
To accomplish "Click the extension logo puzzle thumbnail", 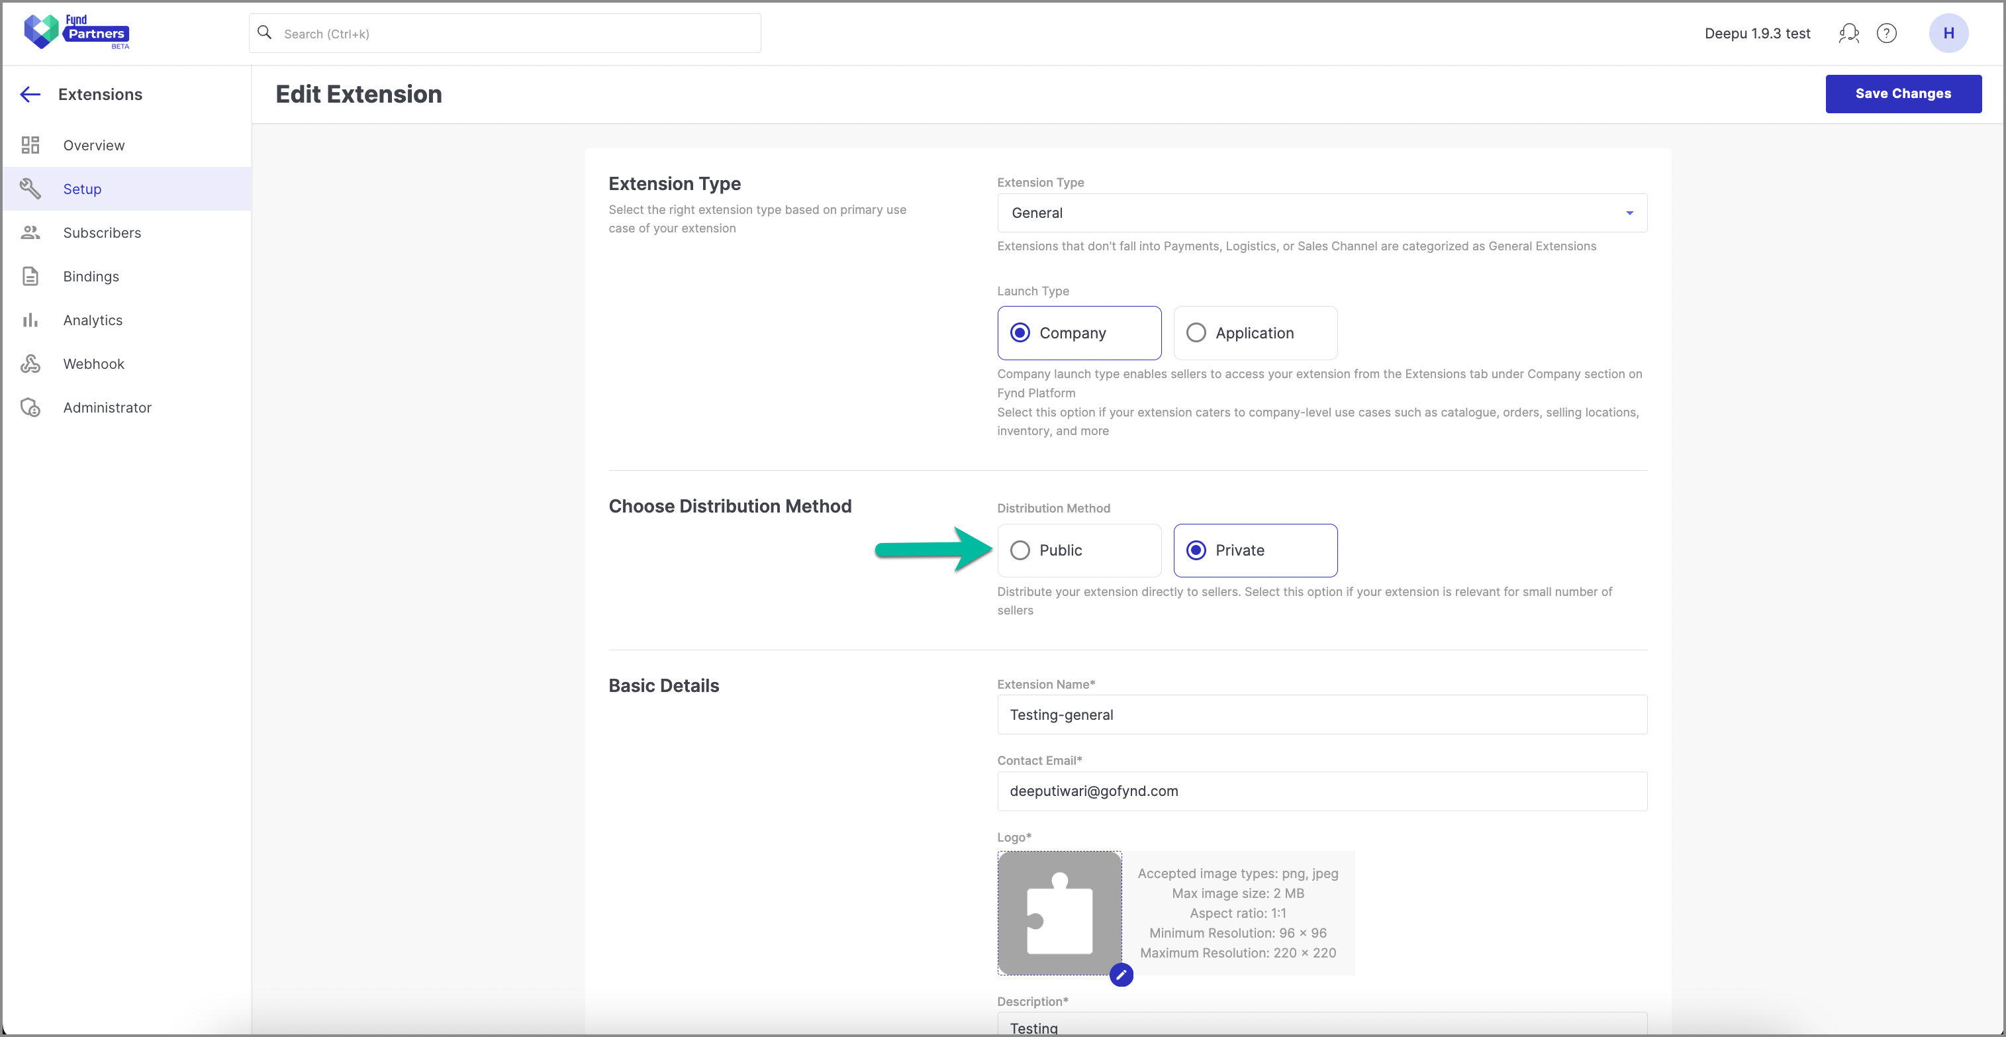I will coord(1060,913).
